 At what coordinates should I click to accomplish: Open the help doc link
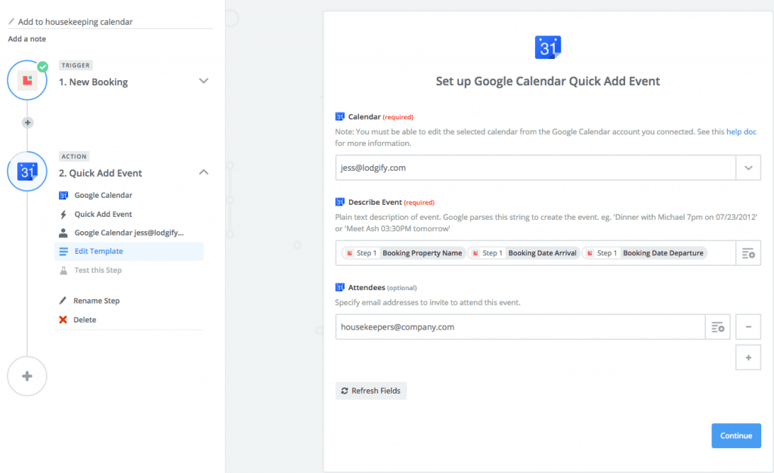coord(741,131)
